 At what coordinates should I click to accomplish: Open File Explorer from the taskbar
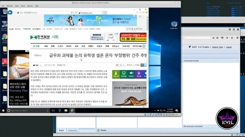[x=66, y=110]
